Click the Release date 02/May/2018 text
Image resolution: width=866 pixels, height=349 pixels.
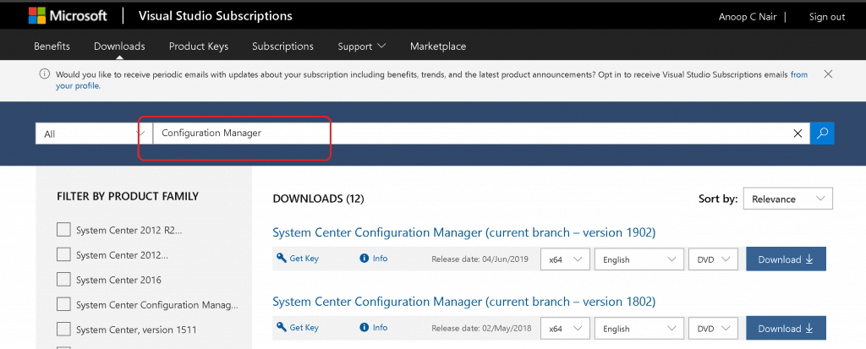(481, 328)
